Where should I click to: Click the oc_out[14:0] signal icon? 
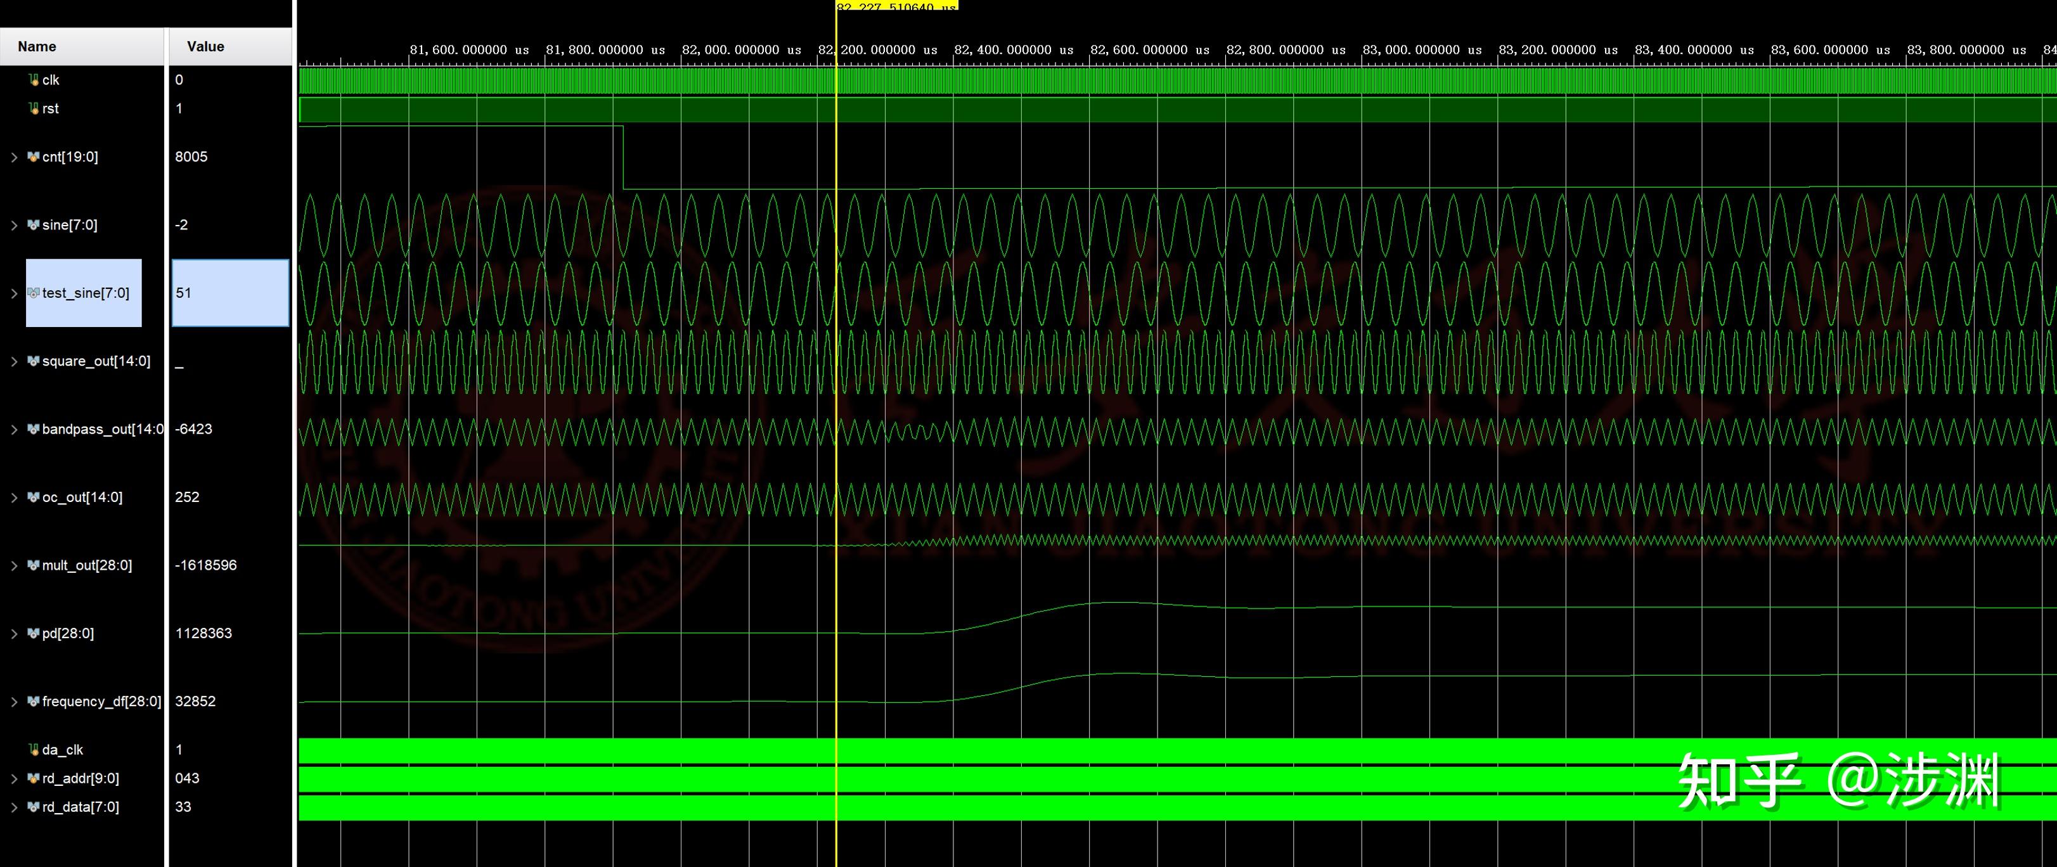(x=34, y=497)
